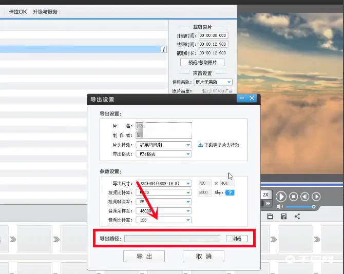Click the bitrate field showing 5000

(x=205, y=193)
